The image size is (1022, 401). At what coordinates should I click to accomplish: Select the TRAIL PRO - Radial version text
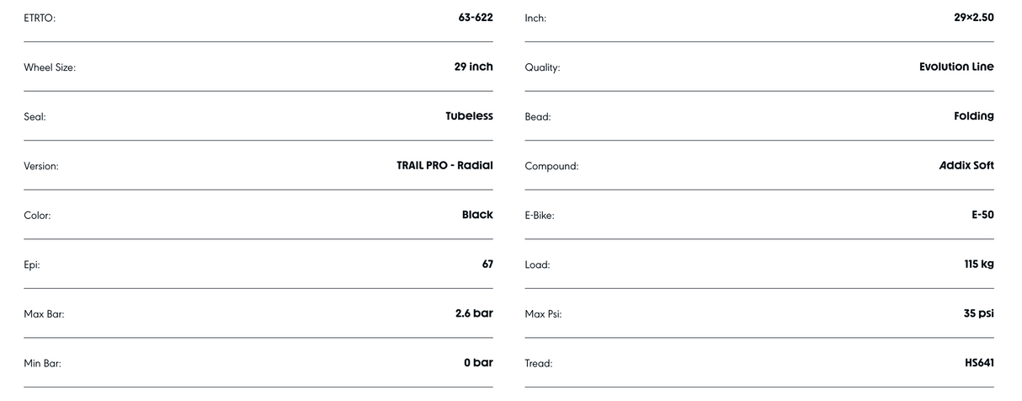444,165
